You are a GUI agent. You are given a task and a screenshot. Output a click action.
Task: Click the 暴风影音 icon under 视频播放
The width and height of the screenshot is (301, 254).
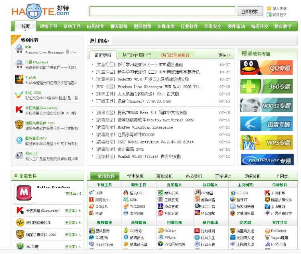[x=92, y=231]
